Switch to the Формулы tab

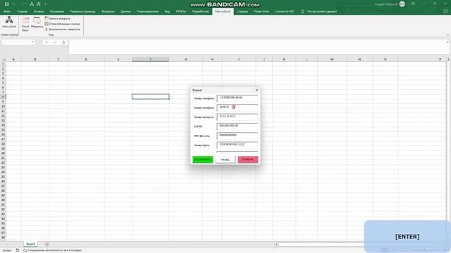[x=108, y=11]
